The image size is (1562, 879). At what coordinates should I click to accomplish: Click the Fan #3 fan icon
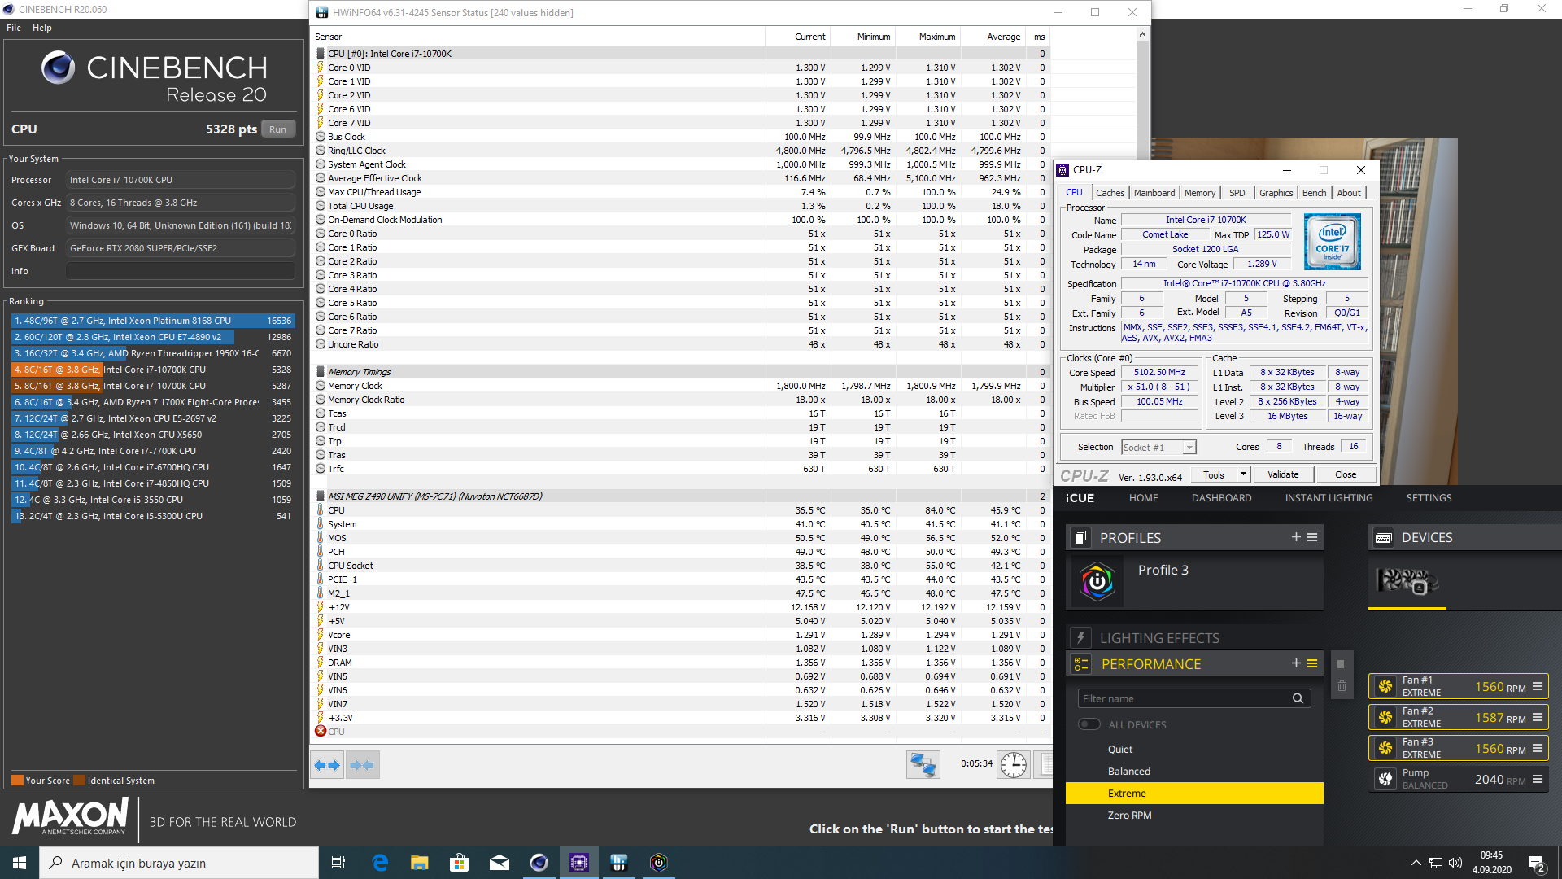tap(1385, 749)
